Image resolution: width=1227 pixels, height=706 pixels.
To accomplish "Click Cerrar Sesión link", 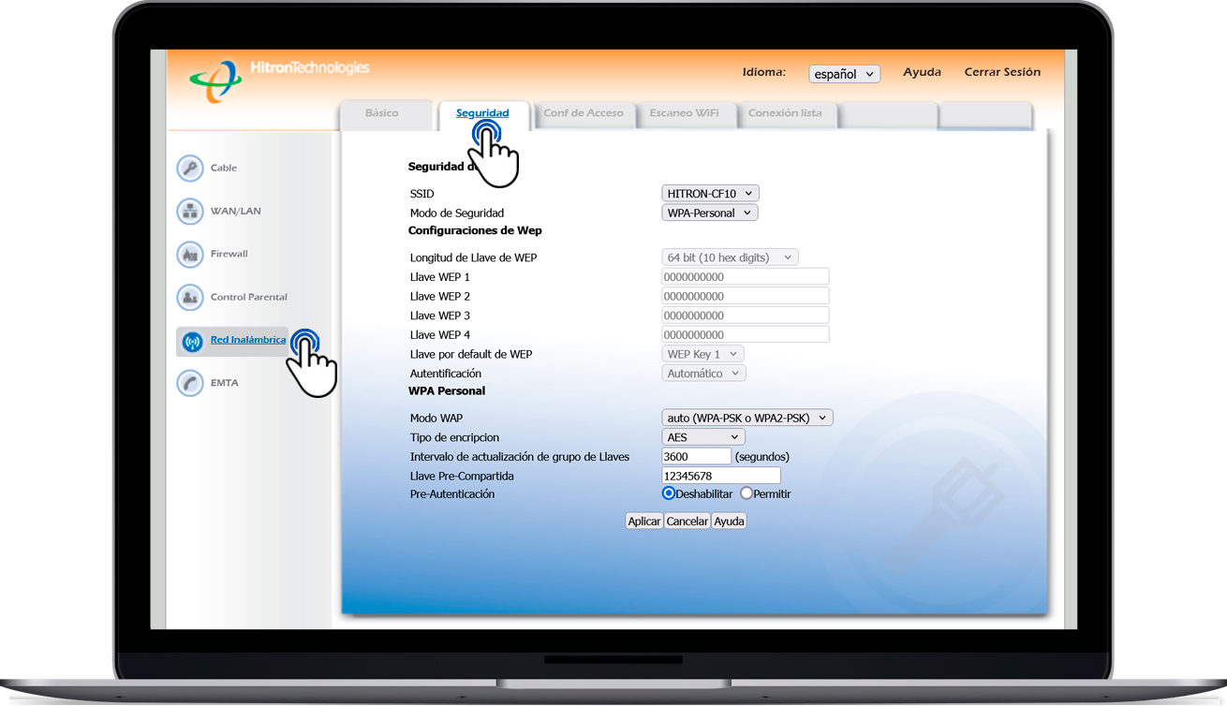I will 1002,72.
